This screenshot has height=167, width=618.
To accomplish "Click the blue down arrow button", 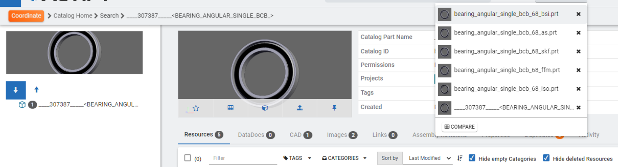I will coord(16,90).
